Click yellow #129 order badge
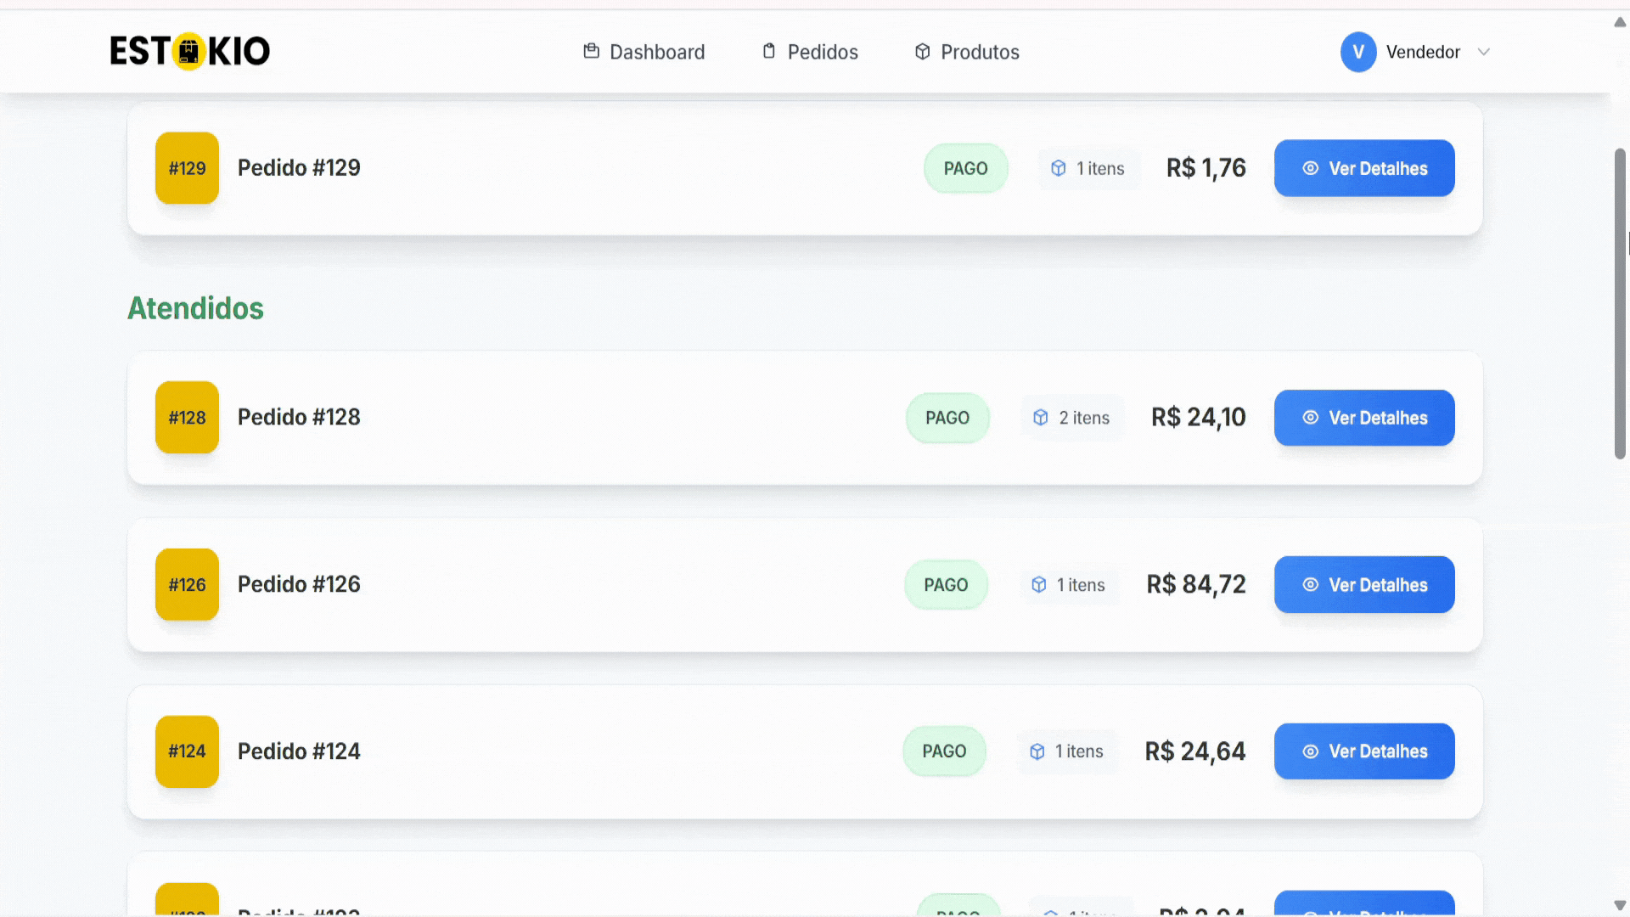Image resolution: width=1630 pixels, height=917 pixels. [x=187, y=168]
